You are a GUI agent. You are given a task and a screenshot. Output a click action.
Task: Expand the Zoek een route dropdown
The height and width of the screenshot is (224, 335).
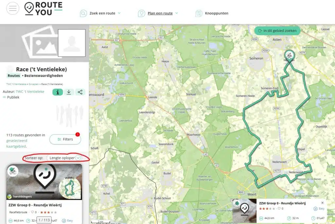[x=119, y=13]
